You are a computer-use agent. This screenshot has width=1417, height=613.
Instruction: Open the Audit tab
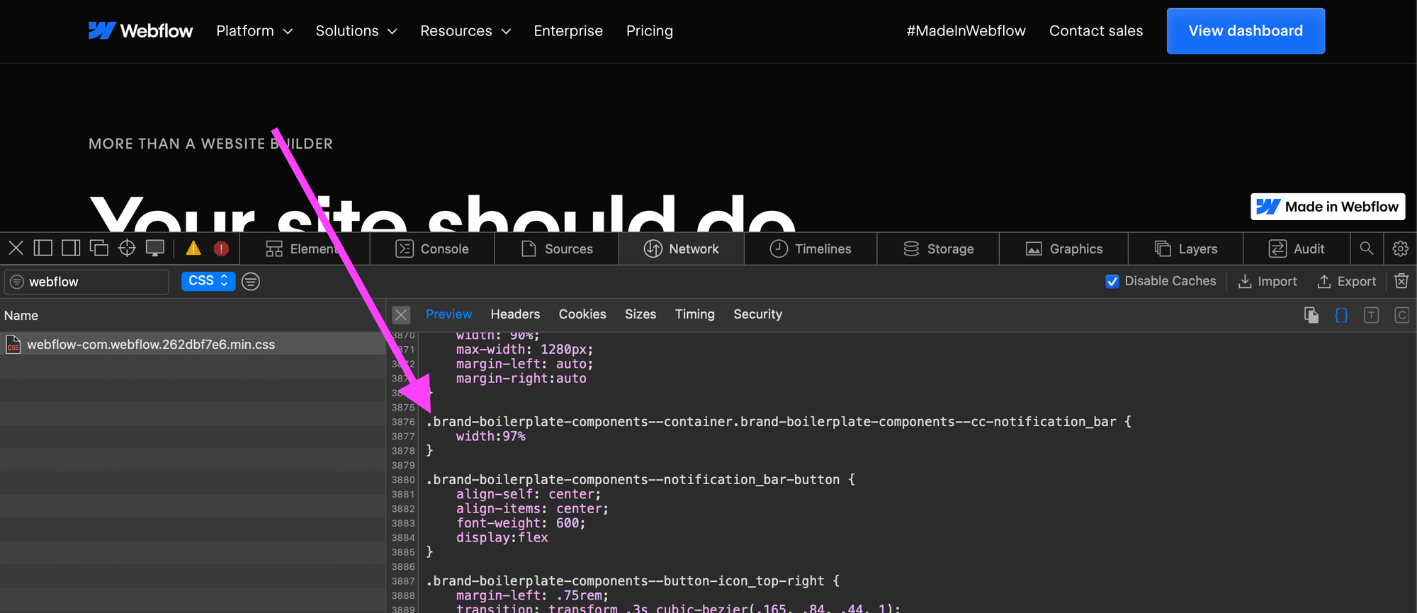coord(1297,248)
